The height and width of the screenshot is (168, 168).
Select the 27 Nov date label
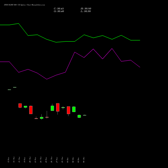(57, 160)
